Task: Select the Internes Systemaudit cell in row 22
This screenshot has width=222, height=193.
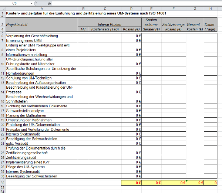Action: pos(41,134)
